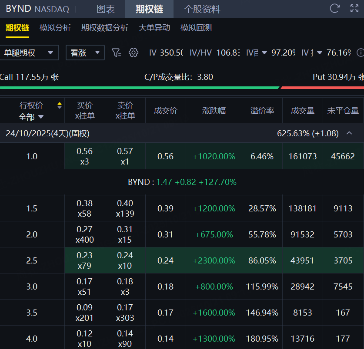Viewport: 364px width, 349px height.
Task: Open the option filter funnel icon
Action: pyautogui.click(x=116, y=53)
